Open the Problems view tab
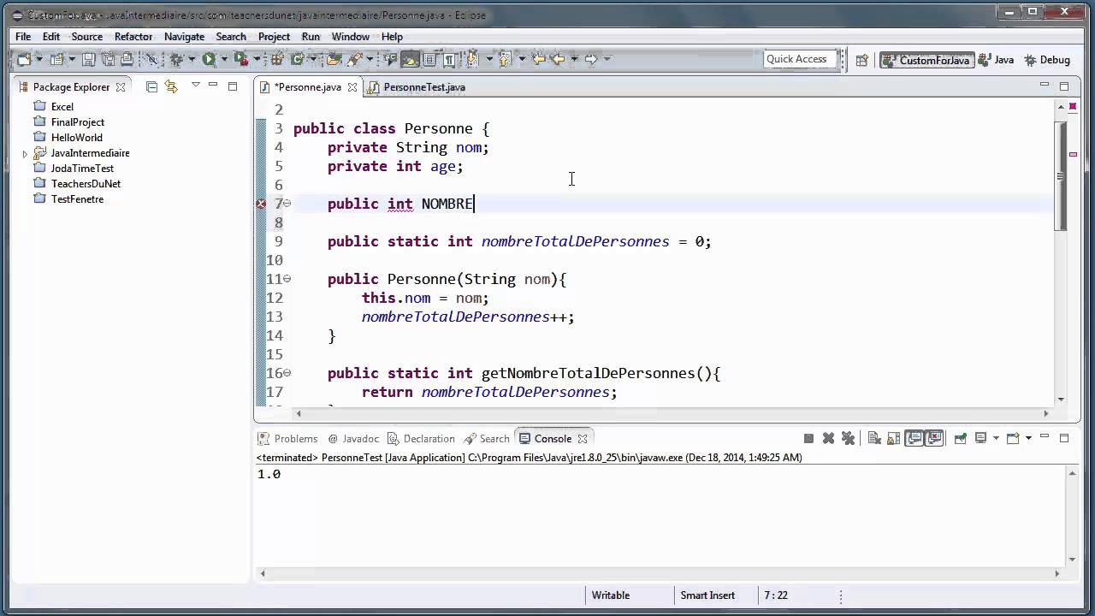The height and width of the screenshot is (616, 1095). 288,439
